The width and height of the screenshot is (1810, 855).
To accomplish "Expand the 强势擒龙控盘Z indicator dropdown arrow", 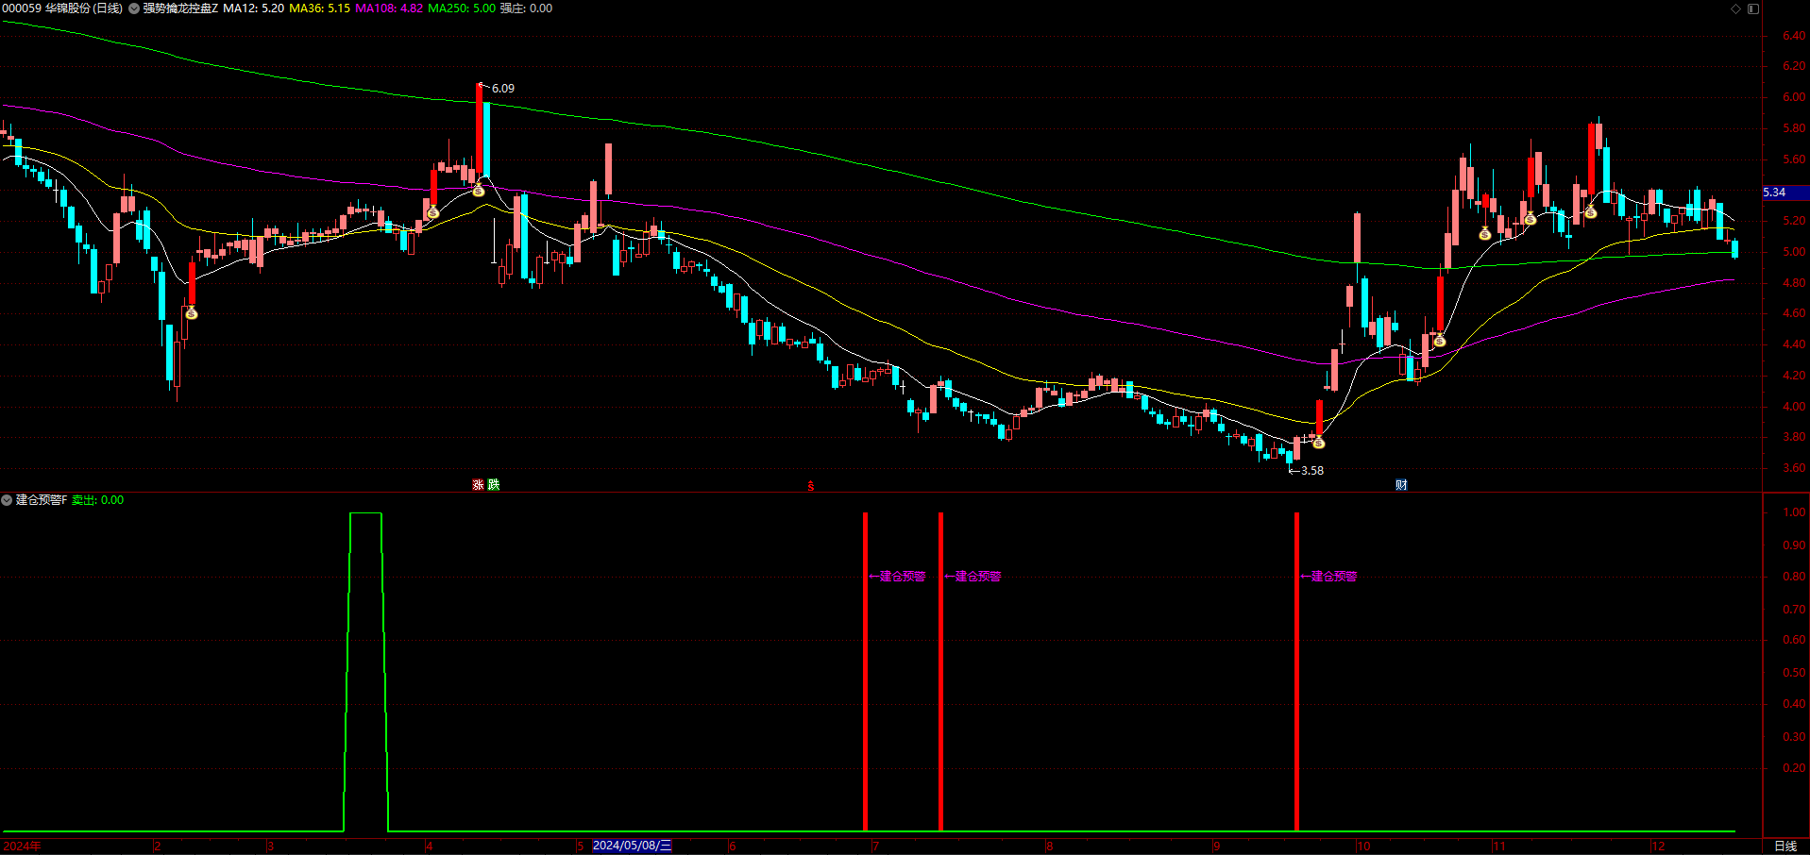I will pos(134,8).
